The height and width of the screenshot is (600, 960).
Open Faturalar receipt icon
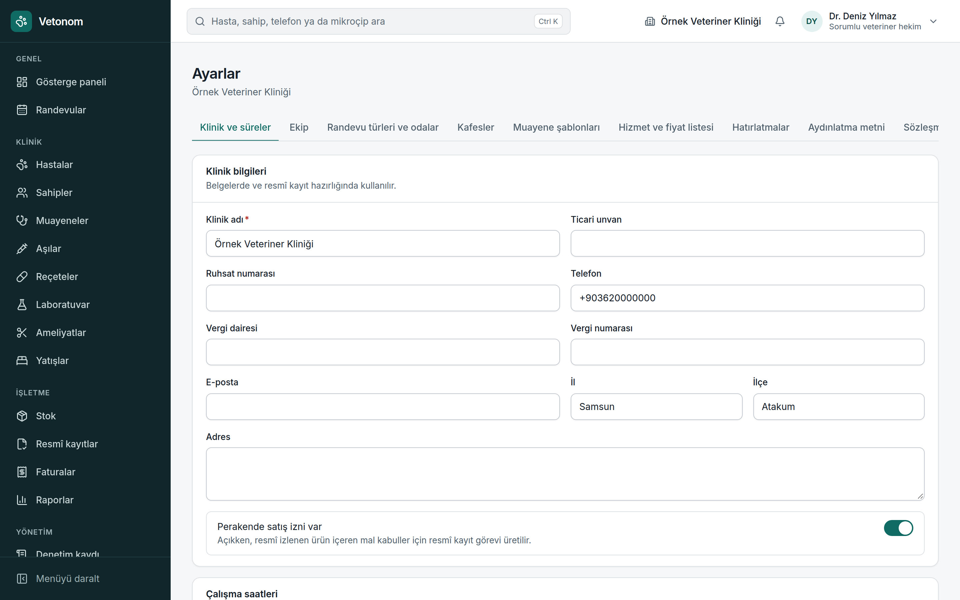click(22, 472)
